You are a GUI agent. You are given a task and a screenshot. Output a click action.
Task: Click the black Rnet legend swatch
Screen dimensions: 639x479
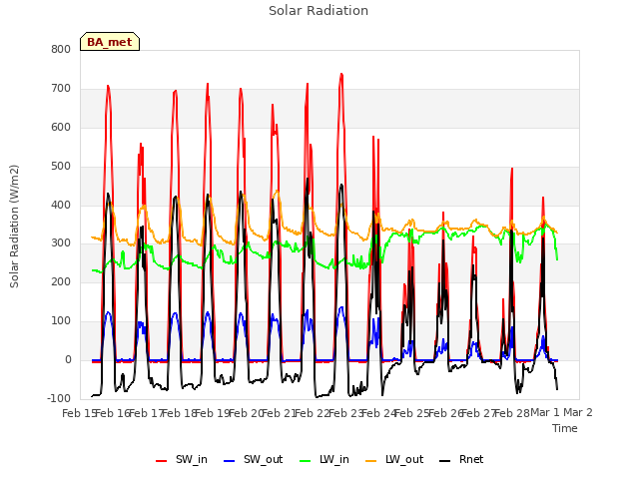click(x=445, y=461)
